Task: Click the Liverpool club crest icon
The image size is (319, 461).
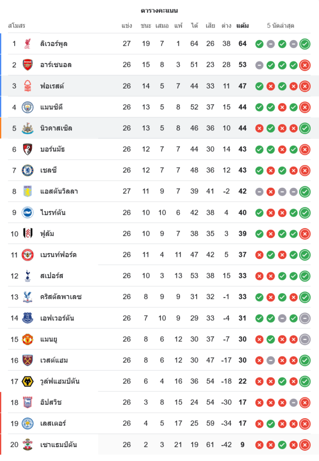Action: point(27,44)
